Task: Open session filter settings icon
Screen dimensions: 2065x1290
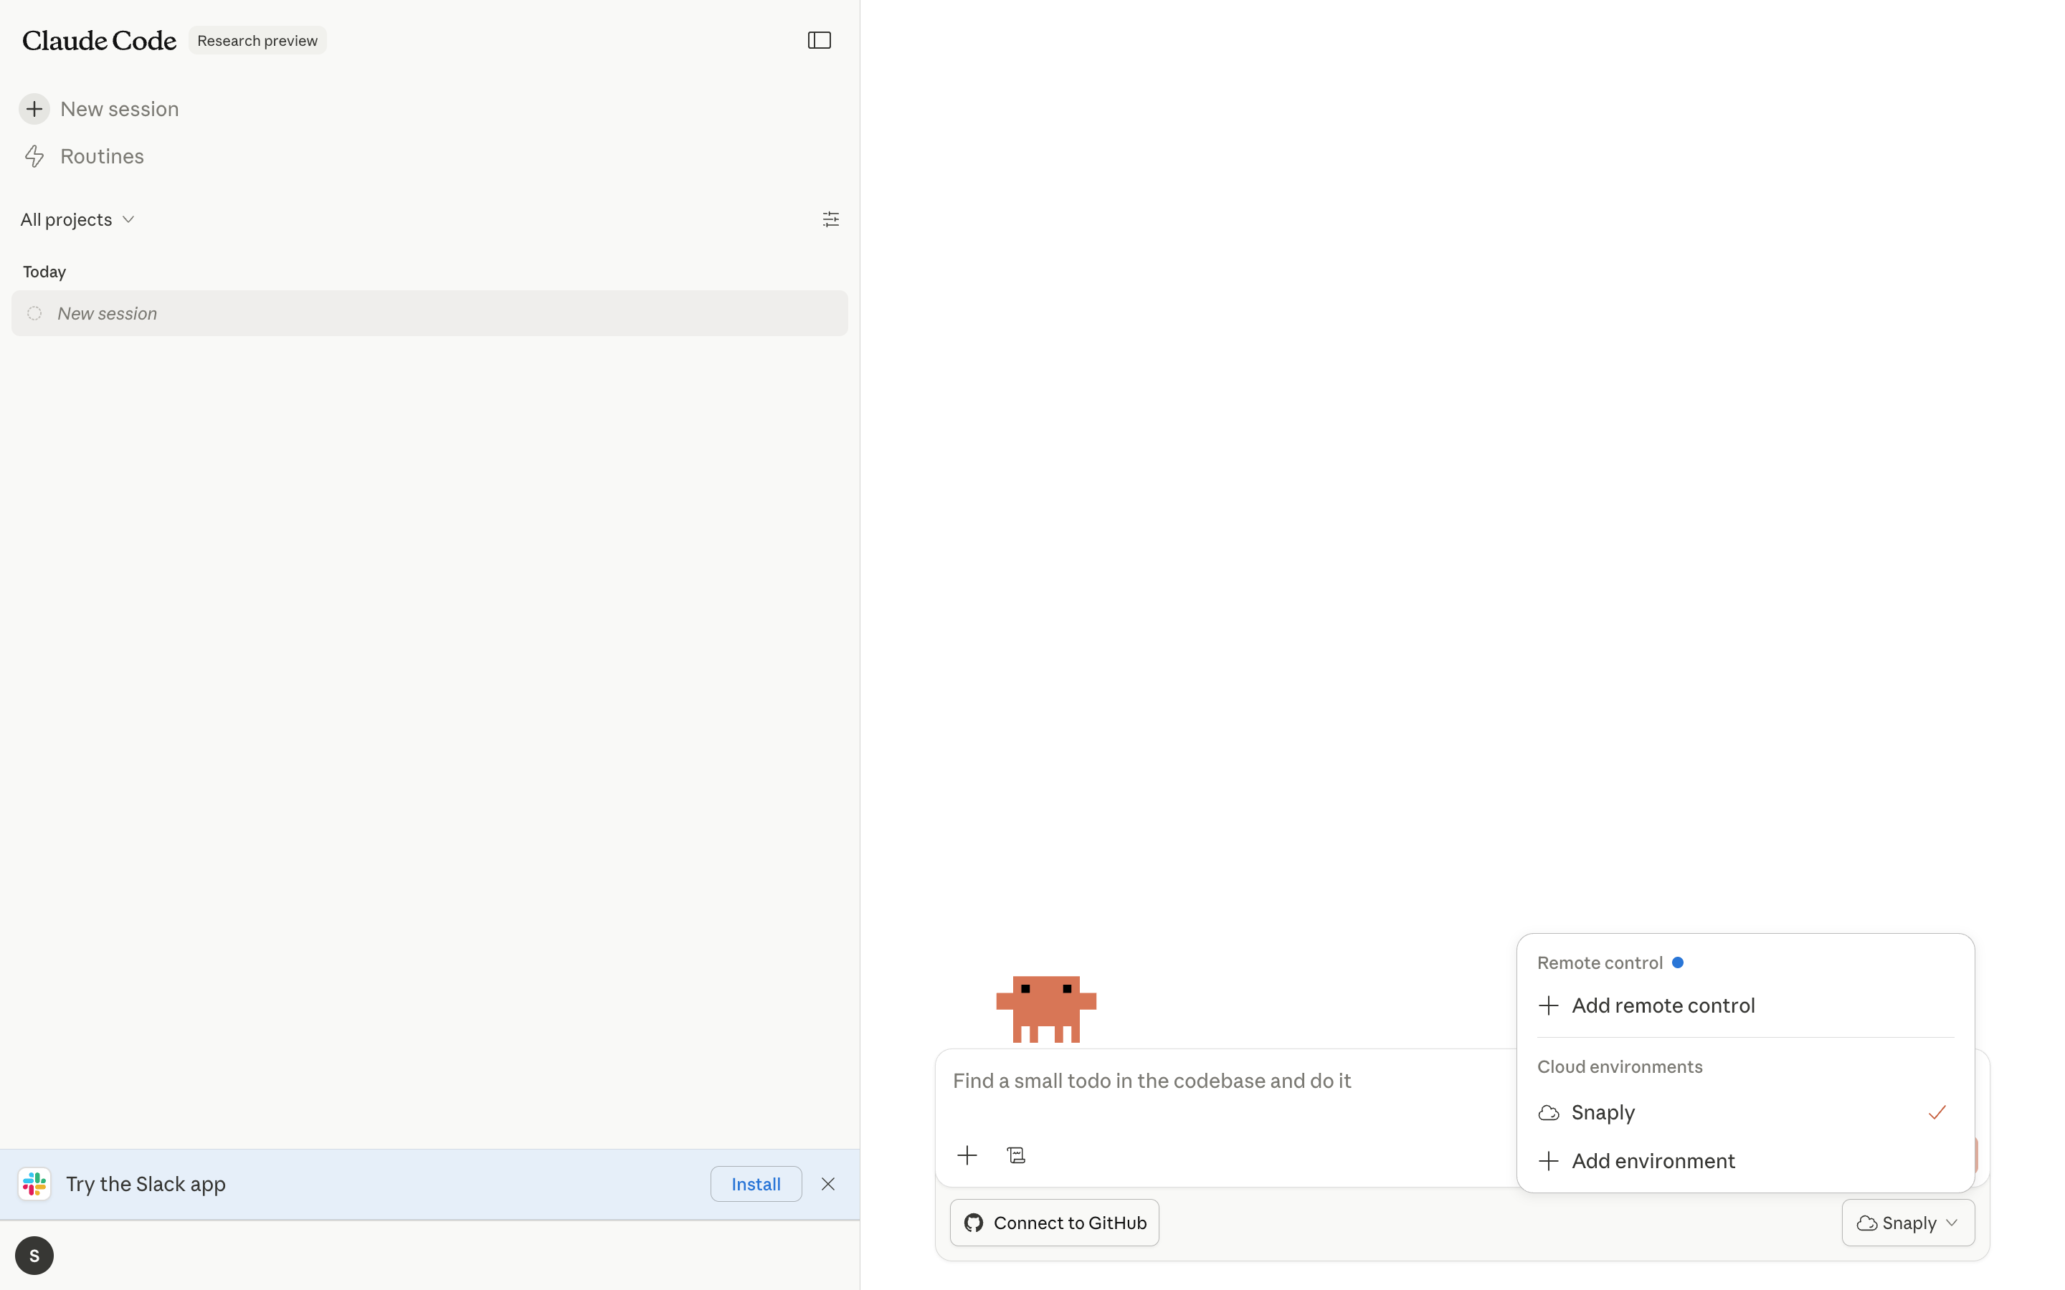Action: coord(830,219)
